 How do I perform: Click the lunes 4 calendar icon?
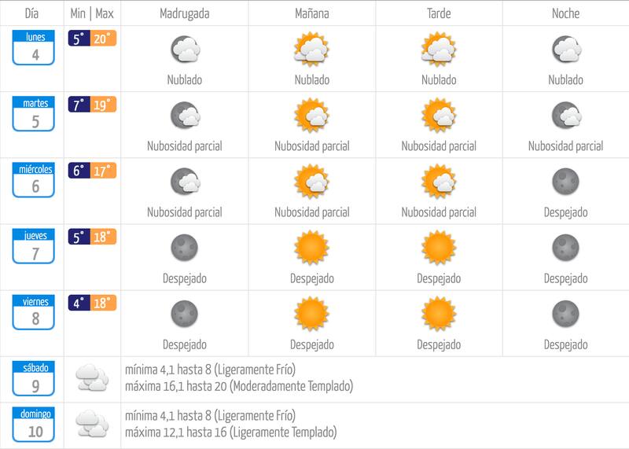(33, 47)
